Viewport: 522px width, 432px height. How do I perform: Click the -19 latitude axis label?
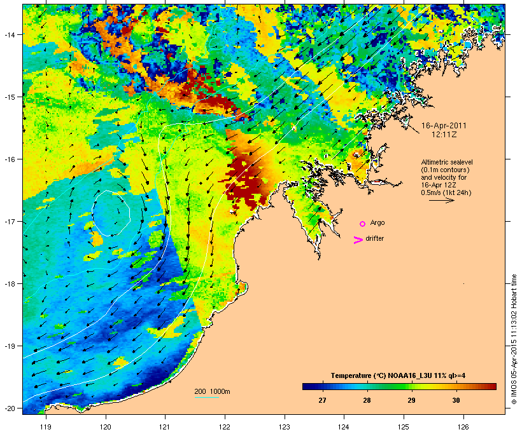(9, 346)
